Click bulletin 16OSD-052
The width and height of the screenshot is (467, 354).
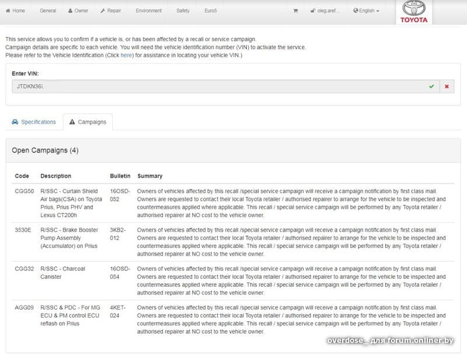click(120, 195)
